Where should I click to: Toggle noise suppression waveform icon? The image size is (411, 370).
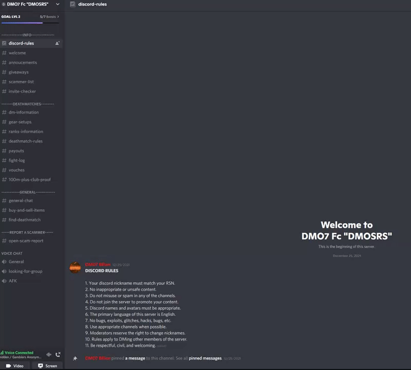click(x=49, y=355)
